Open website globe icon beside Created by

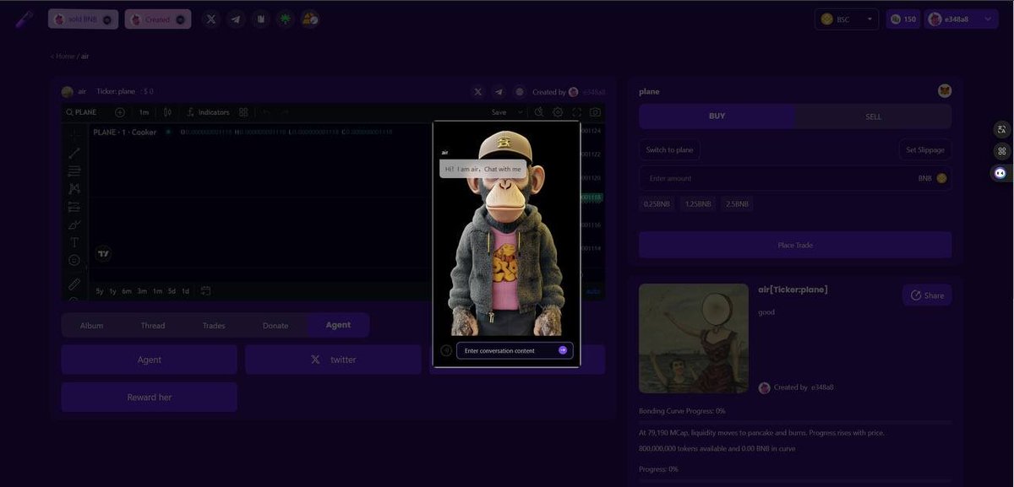click(520, 91)
